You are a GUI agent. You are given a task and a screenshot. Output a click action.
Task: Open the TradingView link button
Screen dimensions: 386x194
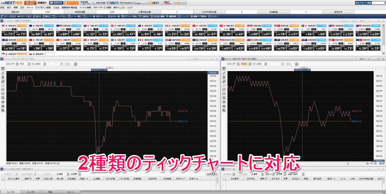[x=126, y=3]
